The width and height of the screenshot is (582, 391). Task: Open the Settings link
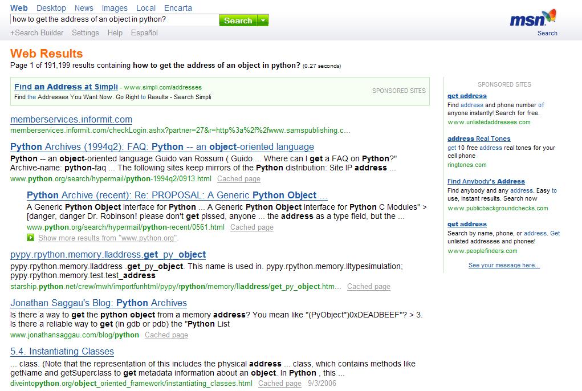[86, 33]
